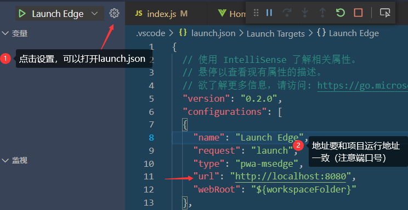Click line number 8 in gutter
Image resolution: width=408 pixels, height=210 pixels.
point(151,138)
